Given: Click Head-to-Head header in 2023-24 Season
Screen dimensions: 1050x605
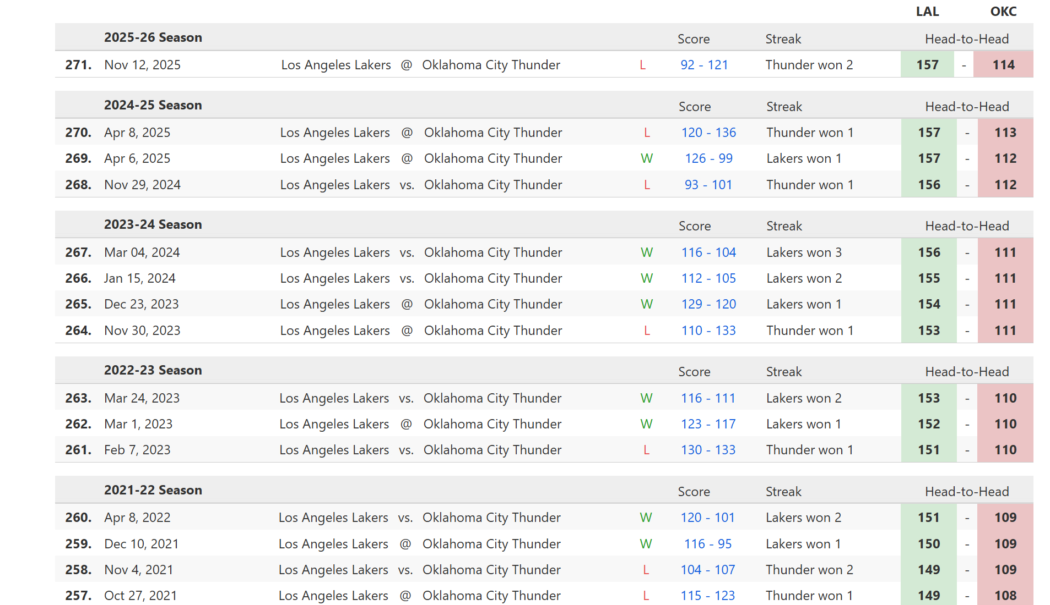Looking at the screenshot, I should tap(967, 226).
